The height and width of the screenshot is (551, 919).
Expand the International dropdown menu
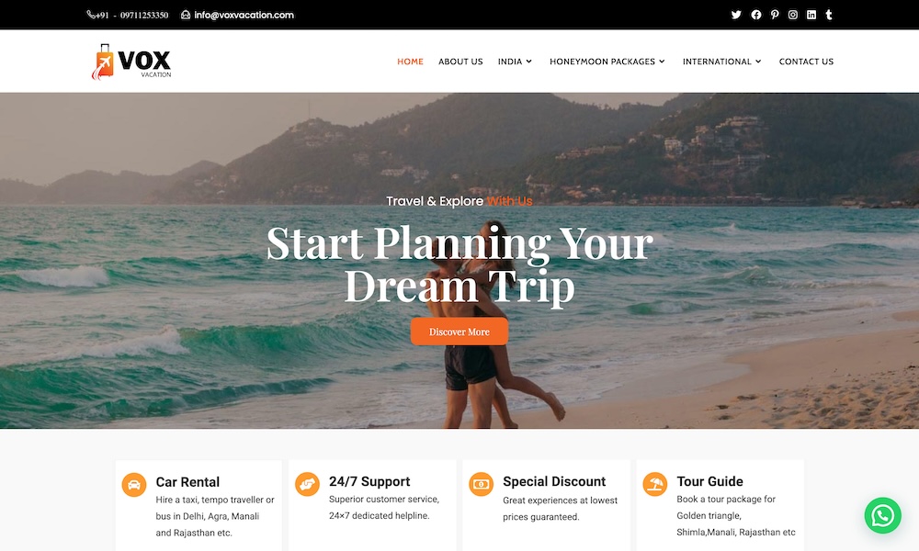(722, 62)
